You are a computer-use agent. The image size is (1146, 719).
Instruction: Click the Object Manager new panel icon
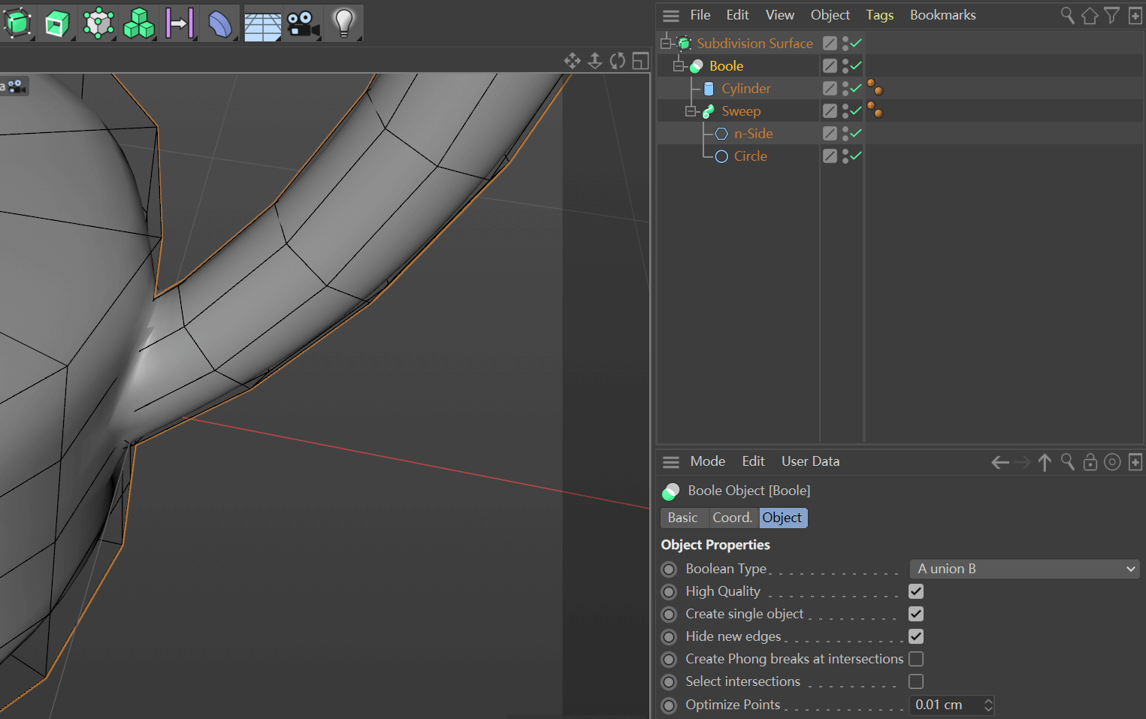click(1135, 15)
